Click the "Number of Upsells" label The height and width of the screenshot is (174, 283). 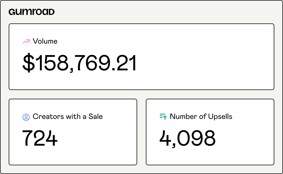tap(201, 117)
